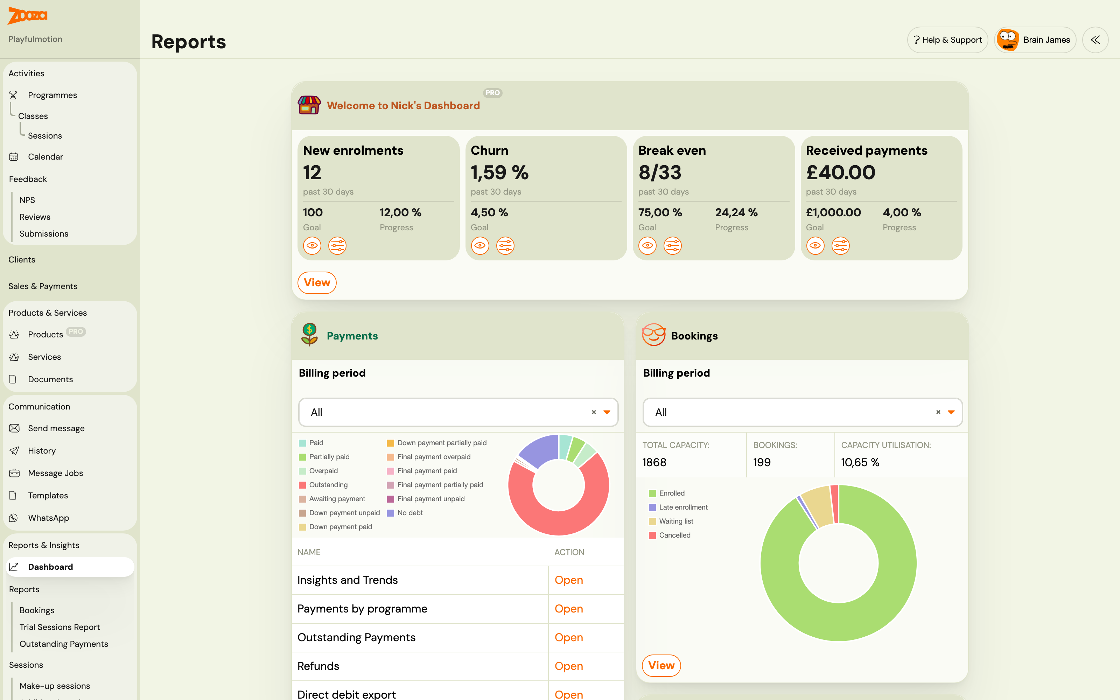Open settings sliders icon on Break even card

[672, 245]
